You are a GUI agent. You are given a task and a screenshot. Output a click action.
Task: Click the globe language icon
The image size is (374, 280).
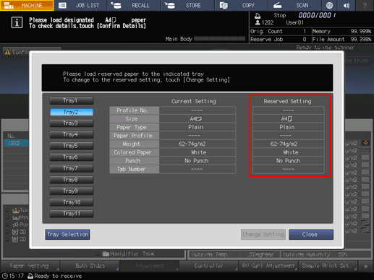[329, 5]
